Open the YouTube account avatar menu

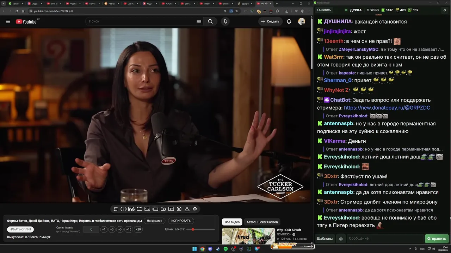pos(302,21)
